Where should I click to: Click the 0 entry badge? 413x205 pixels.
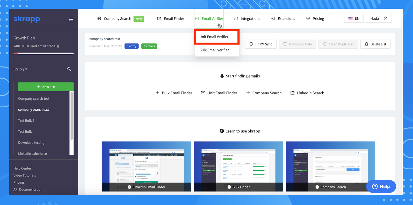click(132, 46)
